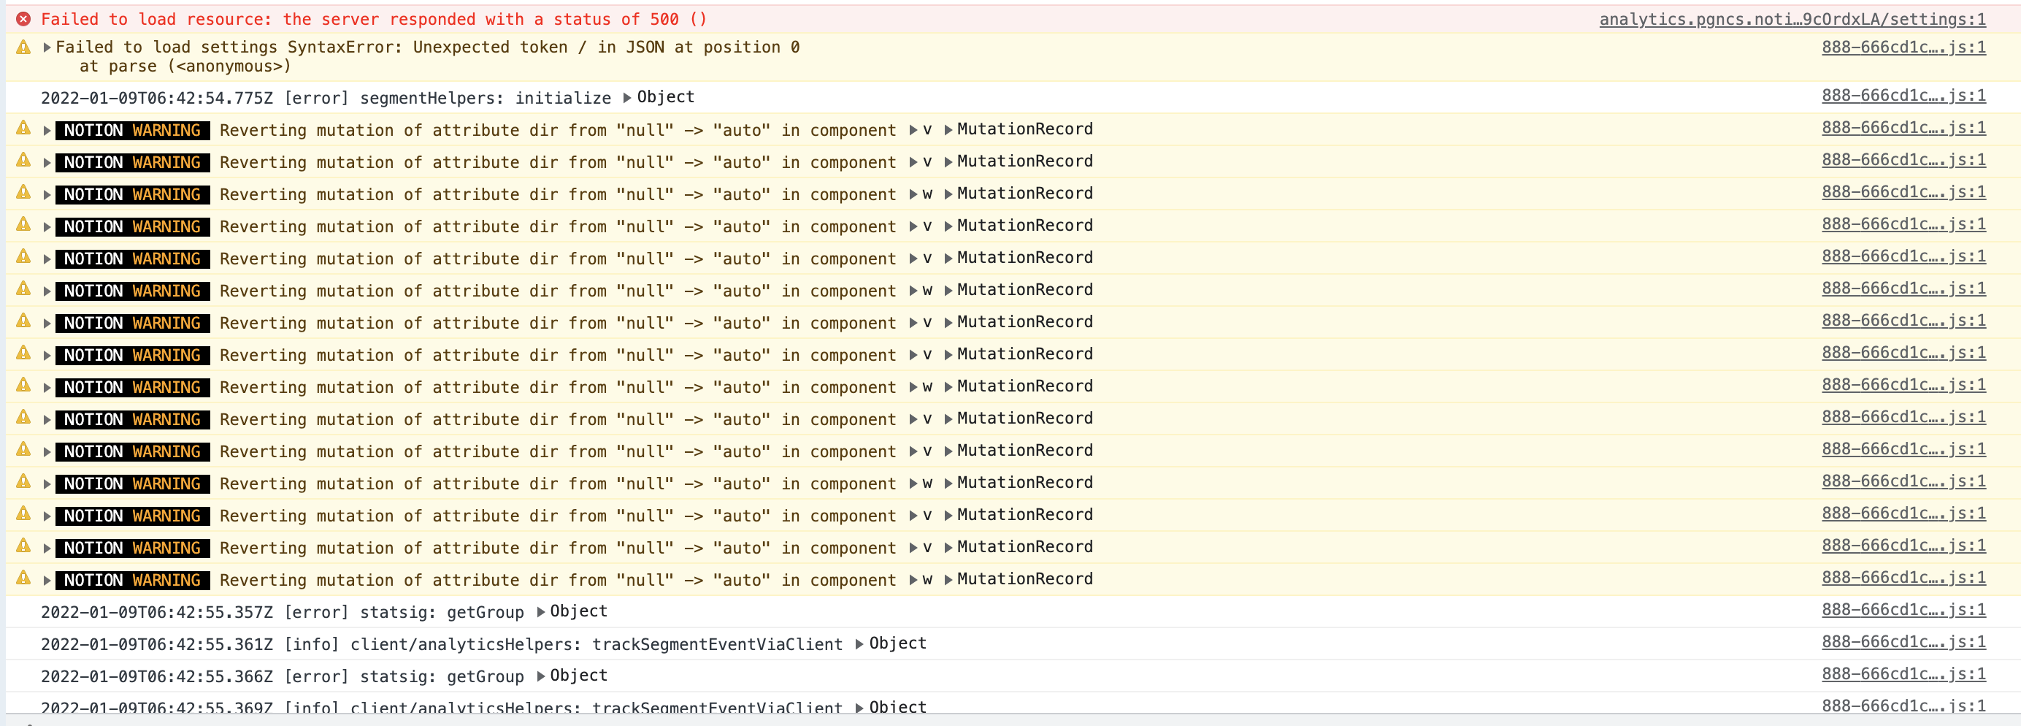Expand the Object in the segmentHelpers initialize log

click(628, 96)
